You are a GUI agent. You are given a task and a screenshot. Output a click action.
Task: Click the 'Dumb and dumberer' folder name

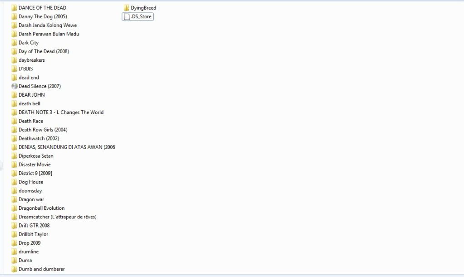point(41,269)
